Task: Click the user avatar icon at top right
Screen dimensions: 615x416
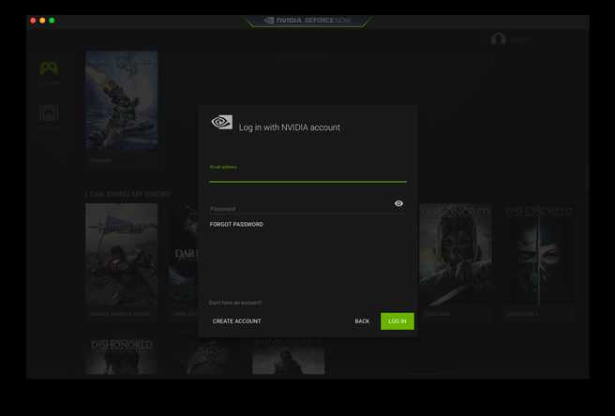Action: click(x=498, y=39)
